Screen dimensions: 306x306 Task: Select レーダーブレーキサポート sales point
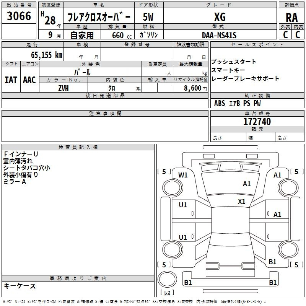[x=245, y=78]
